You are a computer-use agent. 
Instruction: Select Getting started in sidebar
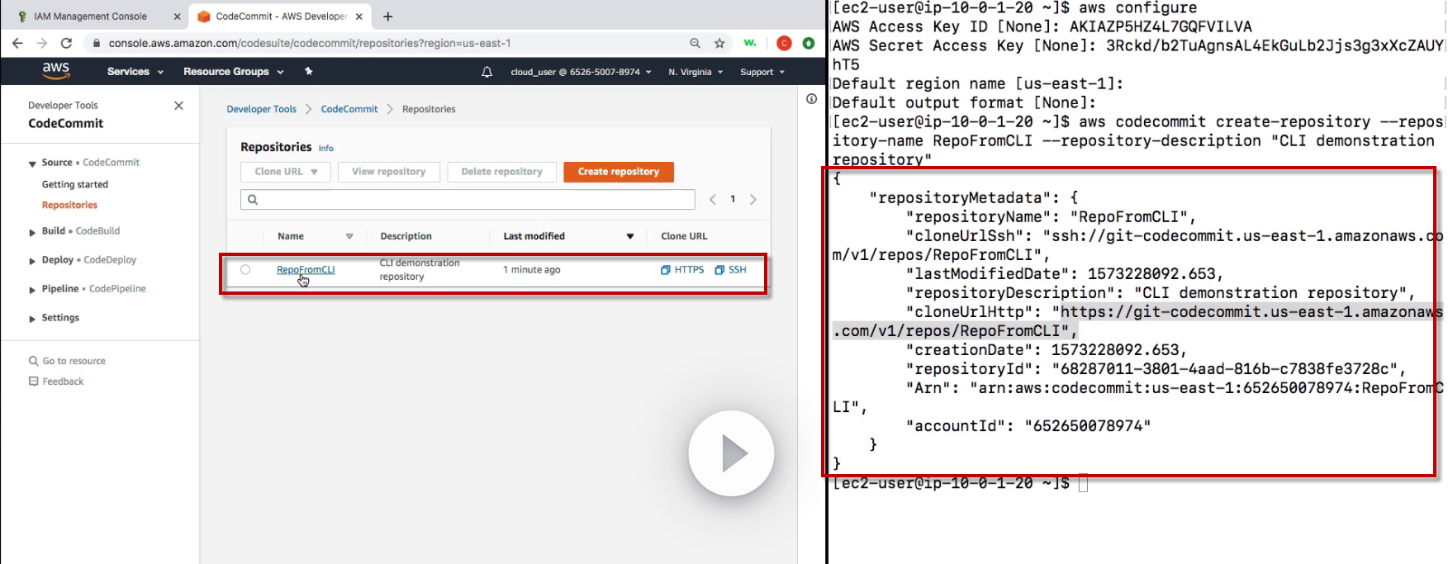pos(75,184)
